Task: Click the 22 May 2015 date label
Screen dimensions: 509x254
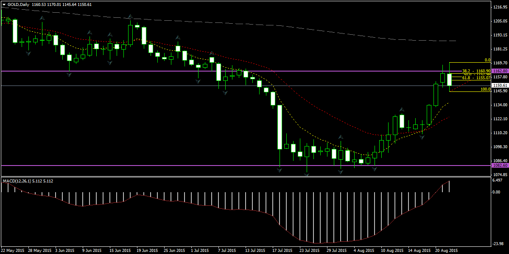Action: [x=13, y=250]
